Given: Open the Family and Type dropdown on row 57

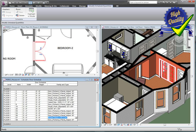Looking at the screenshot, I should coord(76,118).
